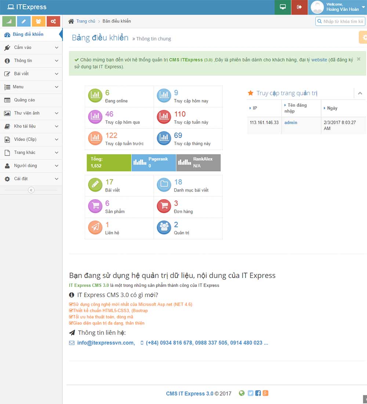Expand the Video (Clip) menu
The image size is (367, 404).
tap(31, 140)
